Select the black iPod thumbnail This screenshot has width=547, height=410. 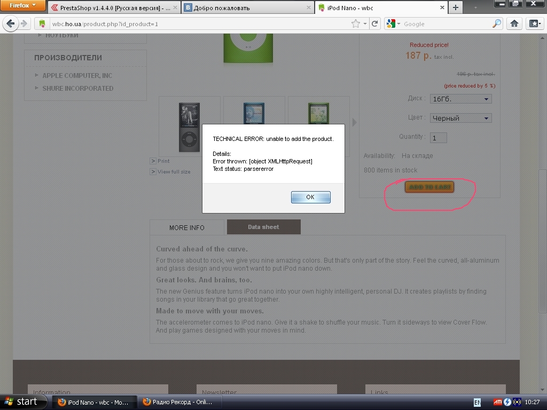[190, 127]
